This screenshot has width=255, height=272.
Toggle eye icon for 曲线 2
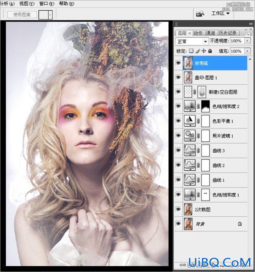[178, 165]
